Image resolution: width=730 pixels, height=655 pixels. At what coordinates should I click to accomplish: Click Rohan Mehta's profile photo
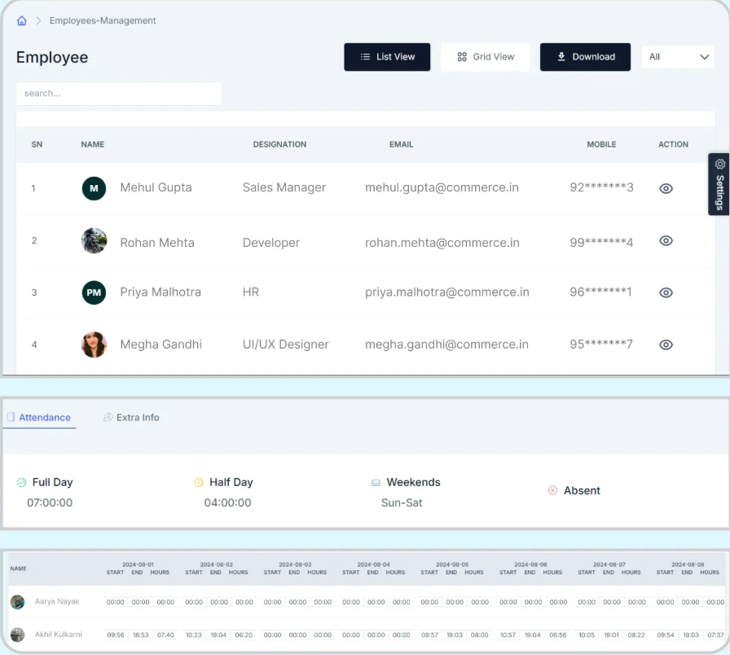click(x=94, y=240)
